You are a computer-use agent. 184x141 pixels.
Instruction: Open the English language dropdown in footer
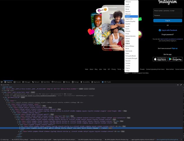pyautogui.click(x=127, y=73)
